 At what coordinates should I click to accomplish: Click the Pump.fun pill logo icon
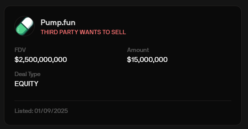pos(24,26)
